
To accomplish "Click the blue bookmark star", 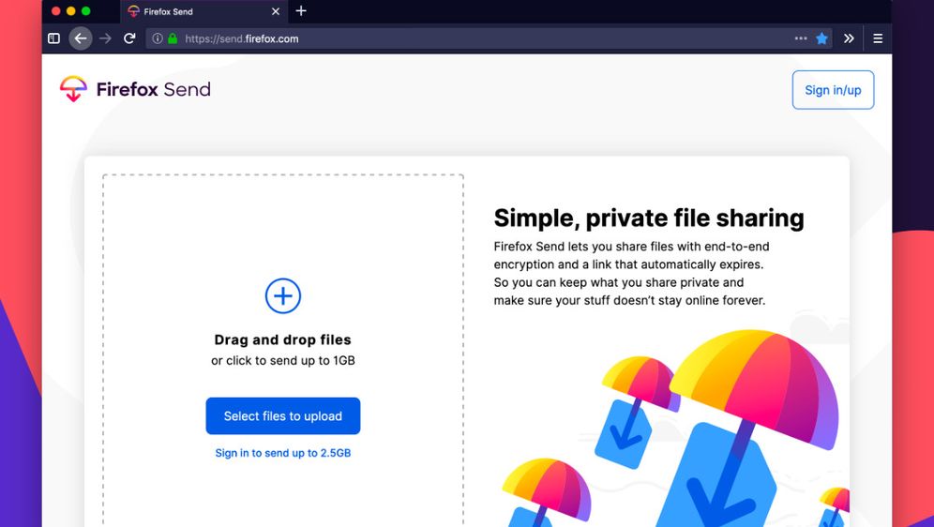I will (822, 38).
